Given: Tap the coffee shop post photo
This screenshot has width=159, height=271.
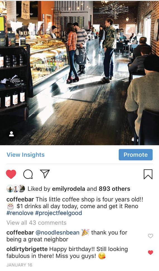Looking at the screenshot, I should coord(79,73).
